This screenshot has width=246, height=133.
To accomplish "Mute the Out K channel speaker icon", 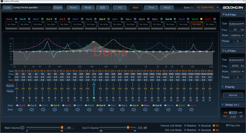I will pos(134,110).
